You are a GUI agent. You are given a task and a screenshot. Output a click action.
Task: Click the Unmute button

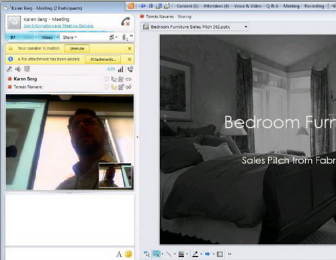(77, 48)
